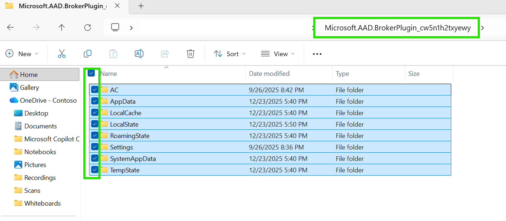Sort by the Name column header
This screenshot has width=506, height=221.
(x=109, y=74)
